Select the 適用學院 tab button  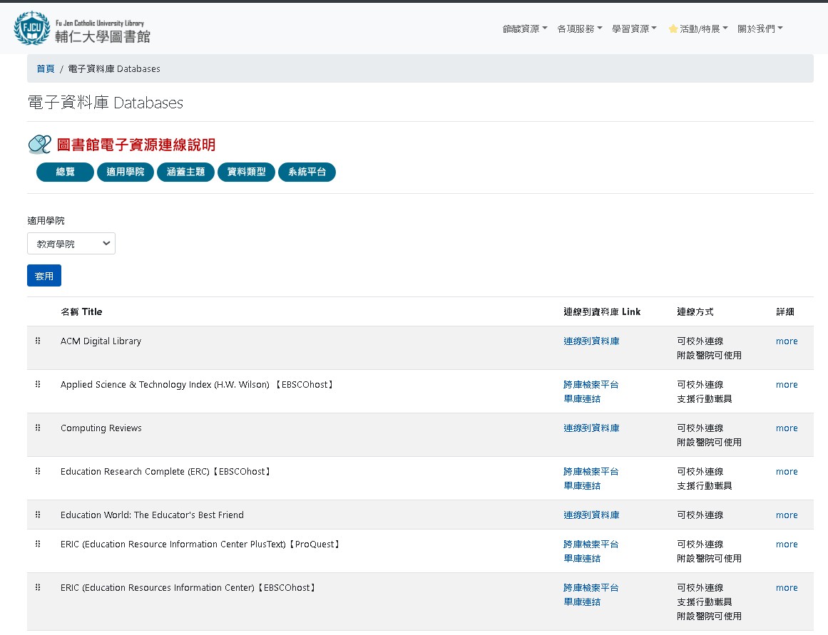click(125, 172)
